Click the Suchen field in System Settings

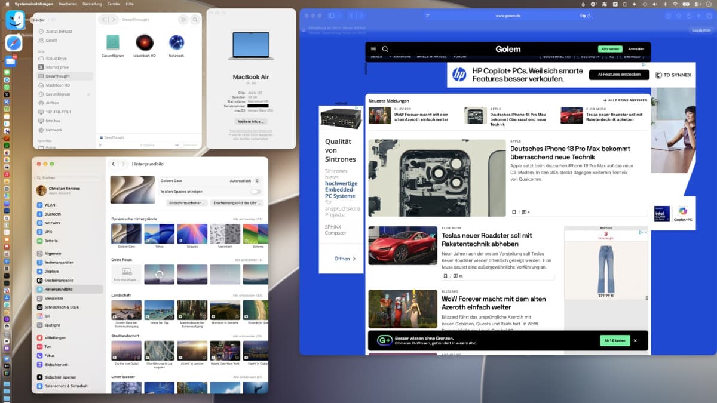[x=69, y=177]
